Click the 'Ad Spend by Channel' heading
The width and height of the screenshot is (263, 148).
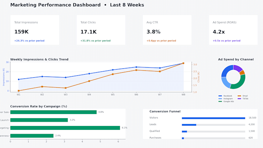[x=236, y=60]
